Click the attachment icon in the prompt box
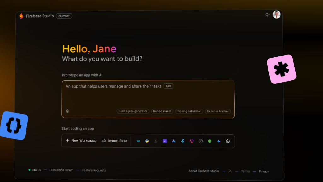 tap(67, 111)
